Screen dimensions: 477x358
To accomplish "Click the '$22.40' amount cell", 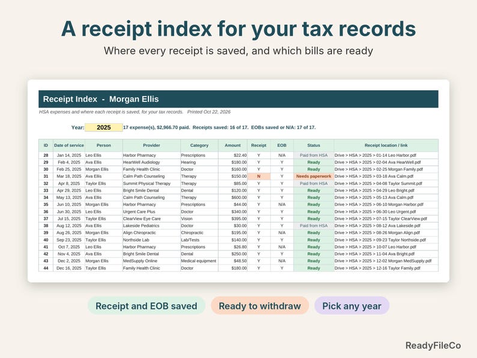I will pyautogui.click(x=232, y=156).
